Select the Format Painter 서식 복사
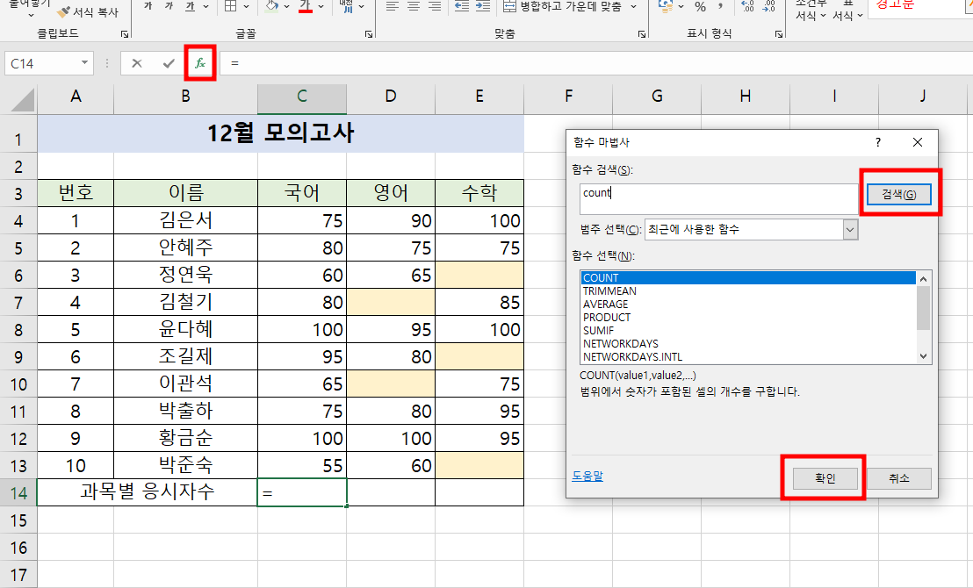The height and width of the screenshot is (588, 973). 88,11
